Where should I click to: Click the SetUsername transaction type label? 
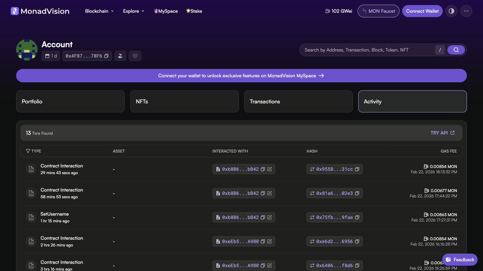(55, 214)
